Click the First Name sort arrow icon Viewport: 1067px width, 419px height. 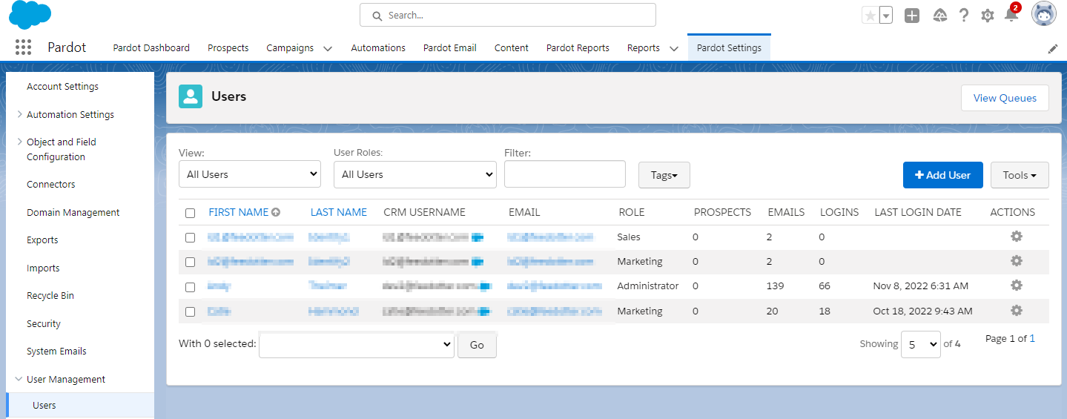coord(276,212)
